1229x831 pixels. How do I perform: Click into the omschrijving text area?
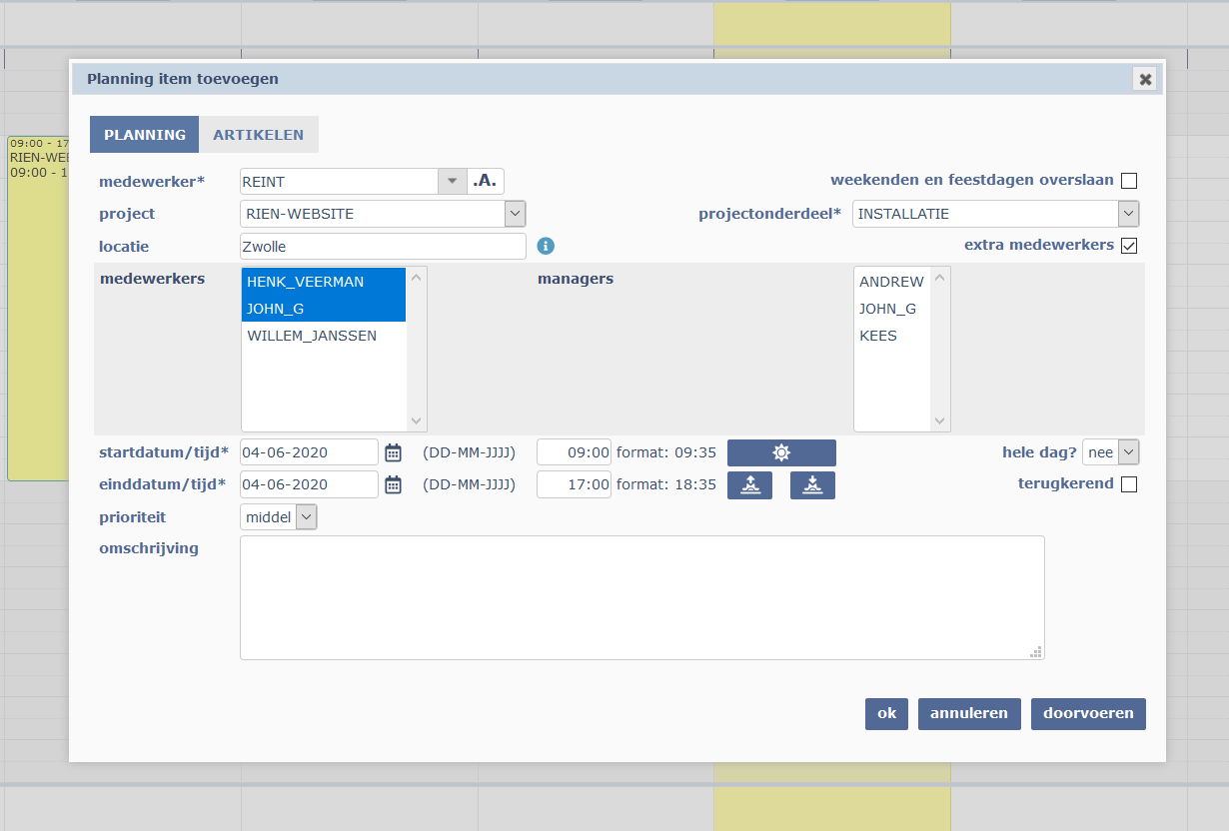[641, 597]
